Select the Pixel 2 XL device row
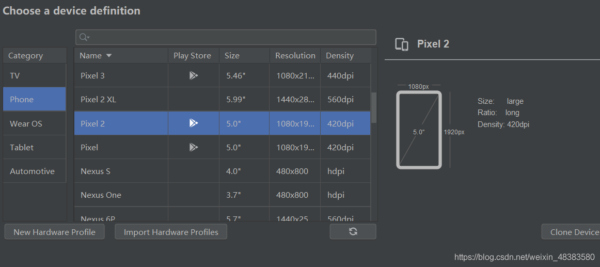This screenshot has height=267, width=600. click(x=223, y=100)
